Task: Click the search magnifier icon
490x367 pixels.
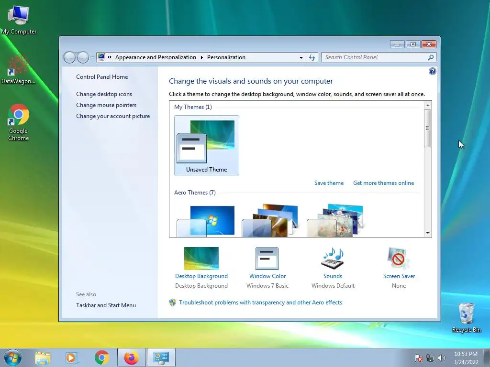Action: pyautogui.click(x=431, y=57)
